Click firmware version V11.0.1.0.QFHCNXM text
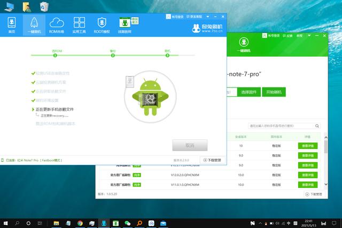 [x=185, y=185]
